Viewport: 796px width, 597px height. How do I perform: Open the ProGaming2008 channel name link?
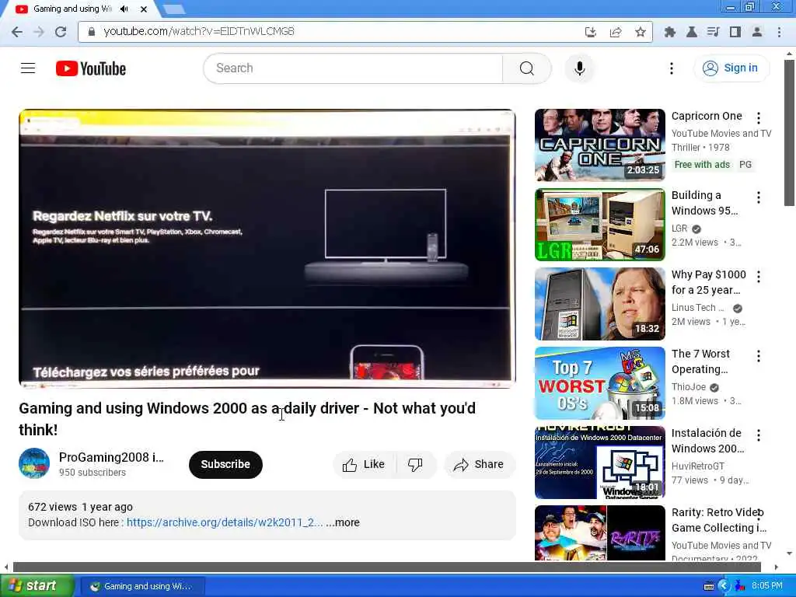click(x=111, y=457)
